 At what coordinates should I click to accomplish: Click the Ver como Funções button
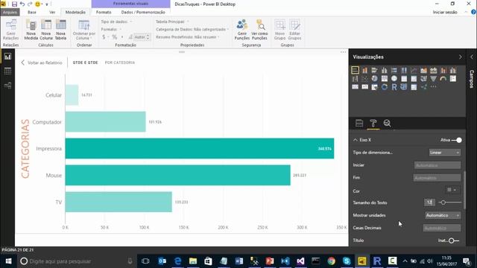259,30
